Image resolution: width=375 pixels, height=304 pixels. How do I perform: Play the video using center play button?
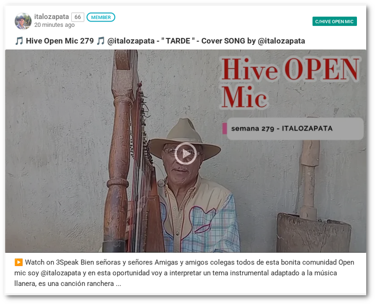pyautogui.click(x=186, y=154)
